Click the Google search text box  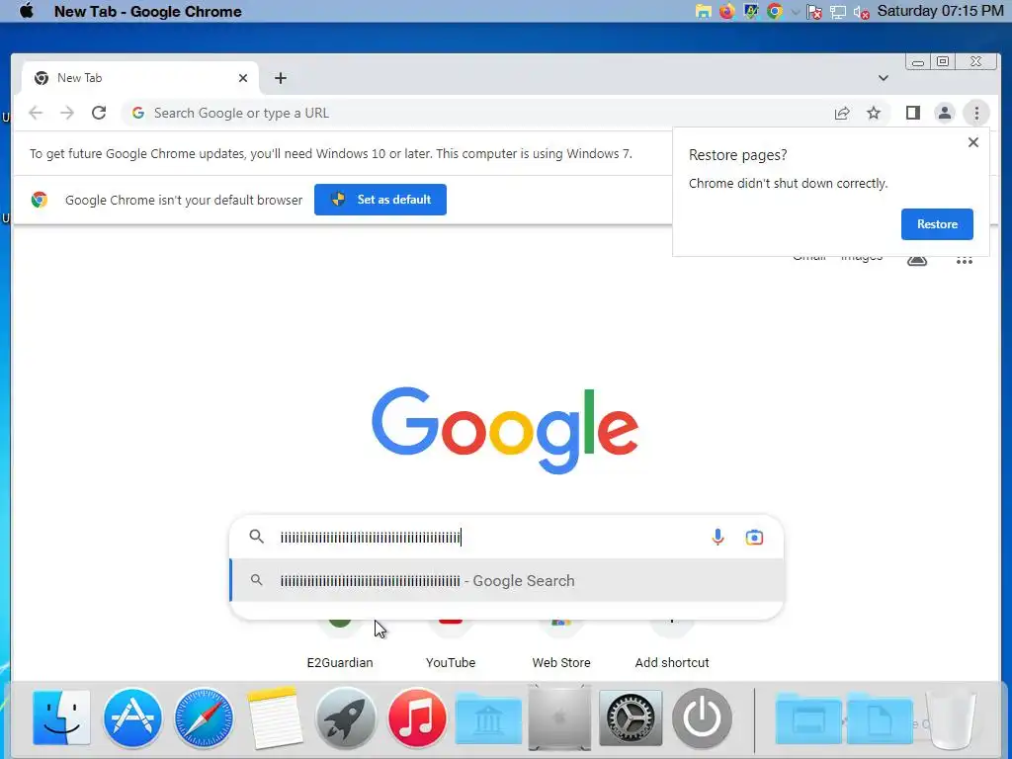point(490,537)
